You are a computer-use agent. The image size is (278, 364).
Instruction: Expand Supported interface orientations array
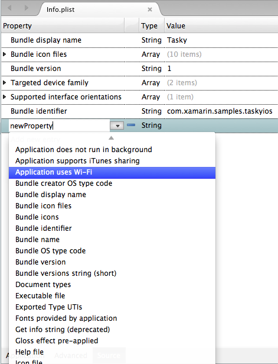[4, 97]
